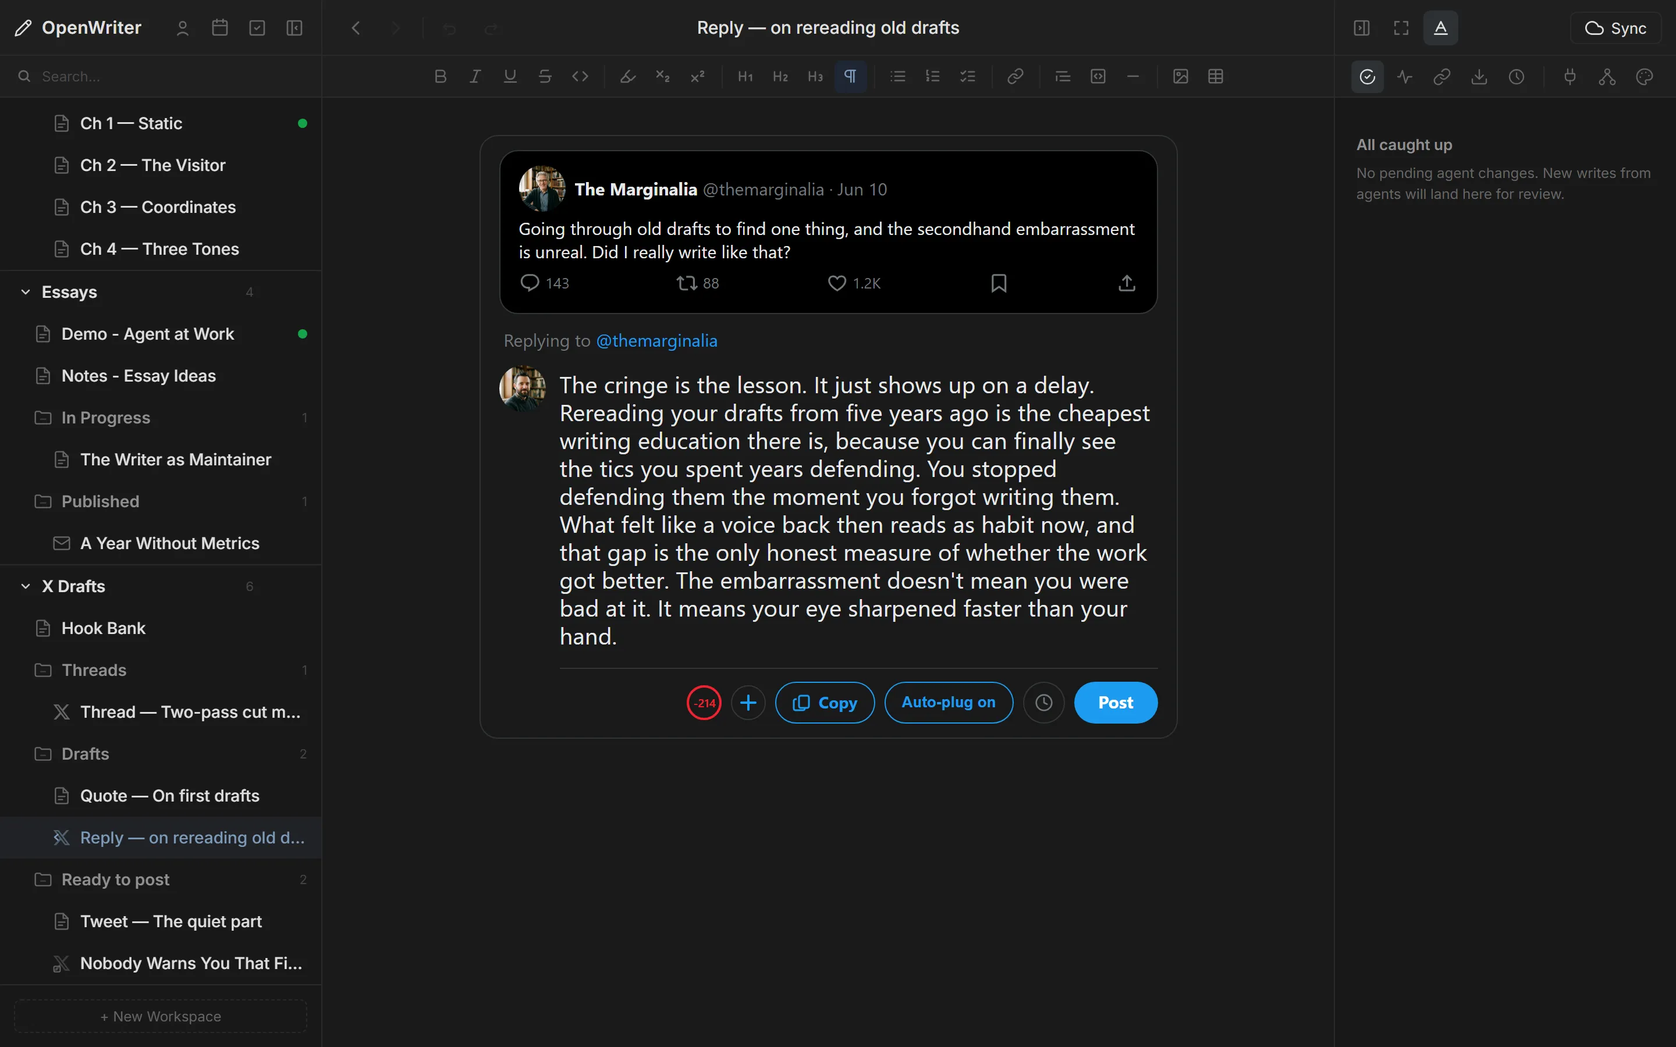
Task: Open the tasks checkbox icon
Action: [257, 28]
